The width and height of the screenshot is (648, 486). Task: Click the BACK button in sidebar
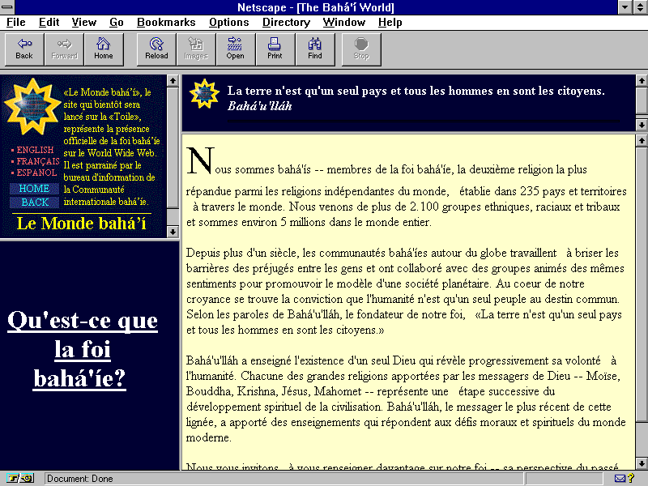point(34,202)
